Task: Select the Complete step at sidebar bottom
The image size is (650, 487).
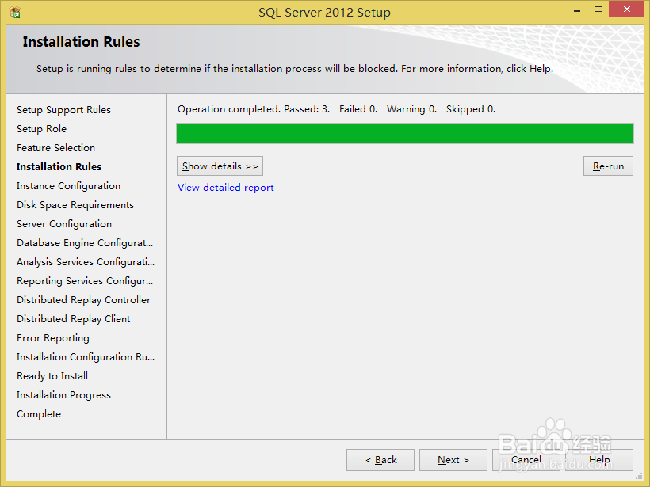Action: click(x=38, y=413)
